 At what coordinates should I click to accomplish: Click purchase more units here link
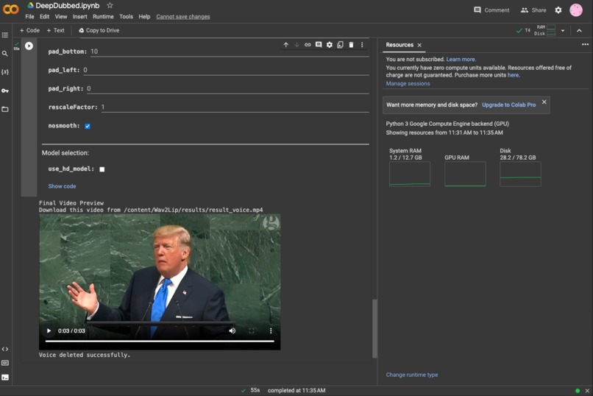[514, 75]
